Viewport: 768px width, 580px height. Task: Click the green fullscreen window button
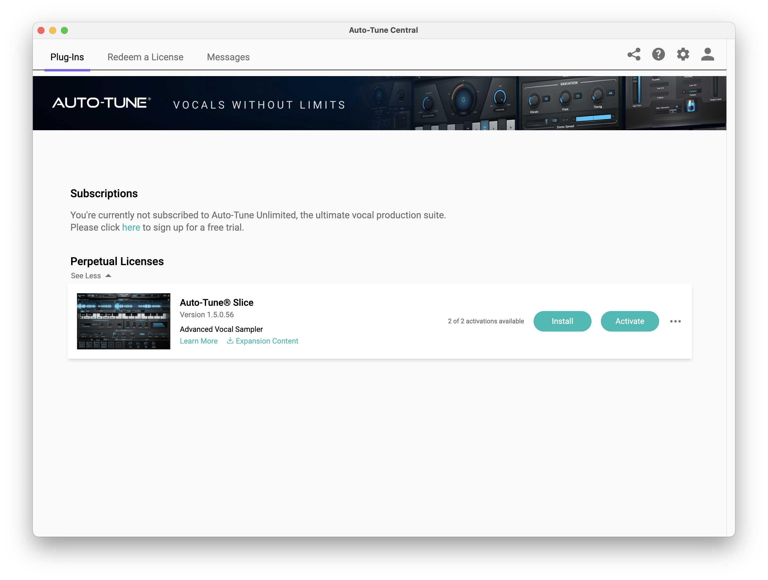tap(64, 30)
